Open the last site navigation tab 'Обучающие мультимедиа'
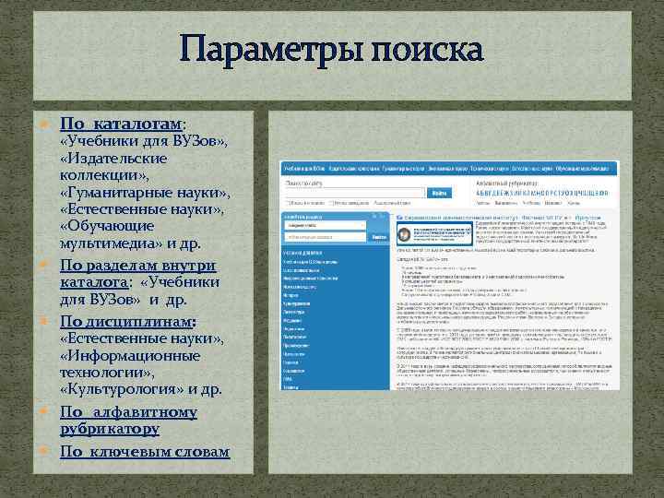Viewport: 664px width, 498px height. pyautogui.click(x=582, y=169)
